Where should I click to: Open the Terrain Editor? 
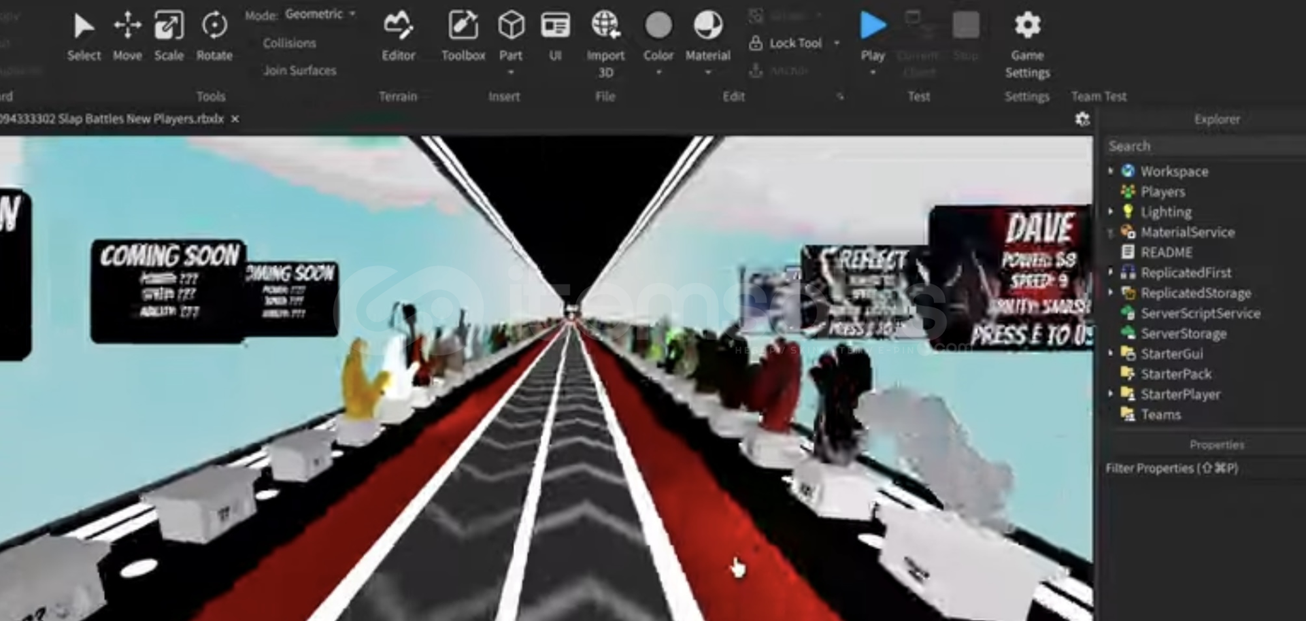[x=398, y=37]
